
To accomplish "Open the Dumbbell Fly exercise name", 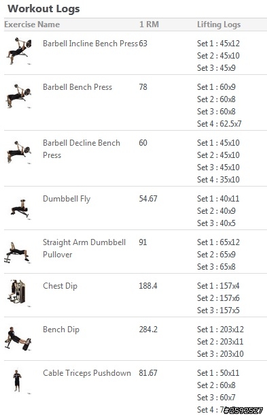I will pyautogui.click(x=67, y=199).
